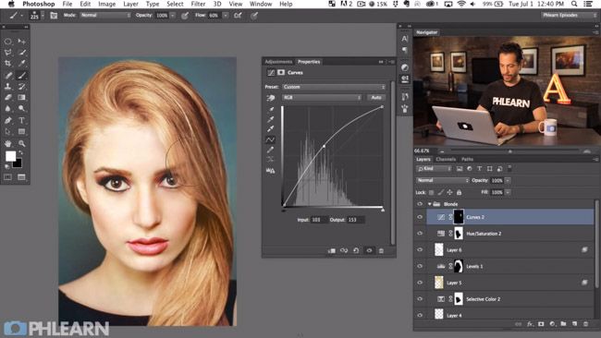The width and height of the screenshot is (601, 338).
Task: Toggle visibility of Layer 5
Action: click(x=420, y=283)
